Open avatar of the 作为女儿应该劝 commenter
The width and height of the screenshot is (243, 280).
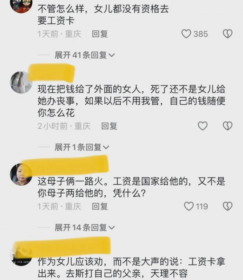[21, 255]
